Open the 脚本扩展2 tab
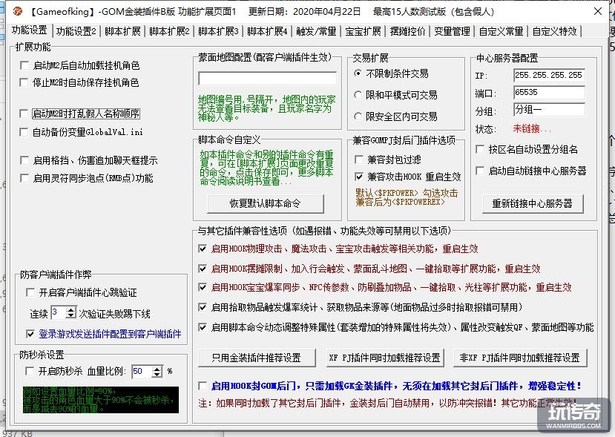This screenshot has width=615, height=437. pos(169,31)
